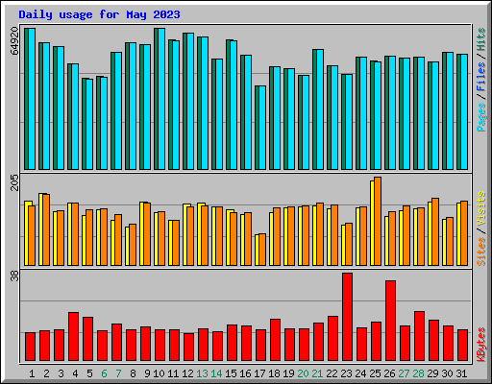
Task: Click day 26 on the x-axis
Action: (389, 373)
